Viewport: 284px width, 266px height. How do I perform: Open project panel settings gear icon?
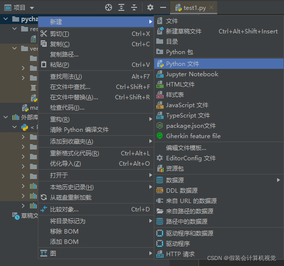[x=150, y=7]
